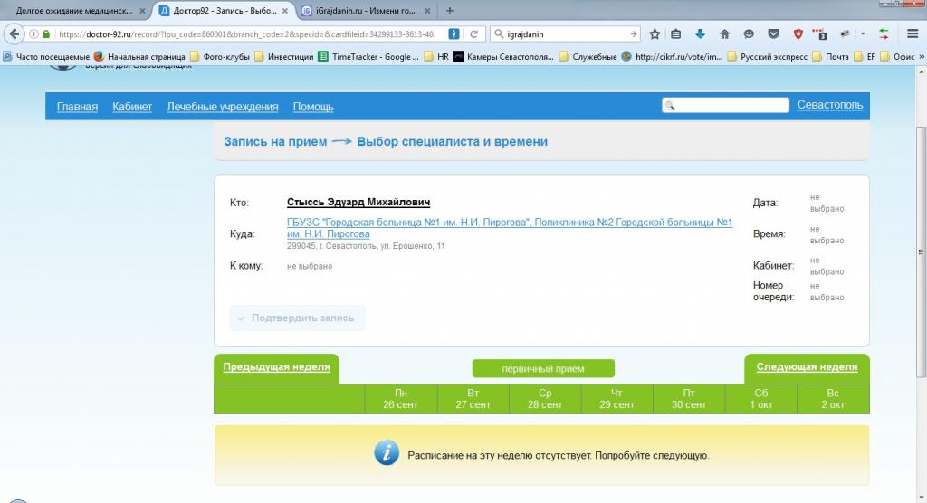
Task: Select the Вс 2 окт column header
Action: coord(833,399)
